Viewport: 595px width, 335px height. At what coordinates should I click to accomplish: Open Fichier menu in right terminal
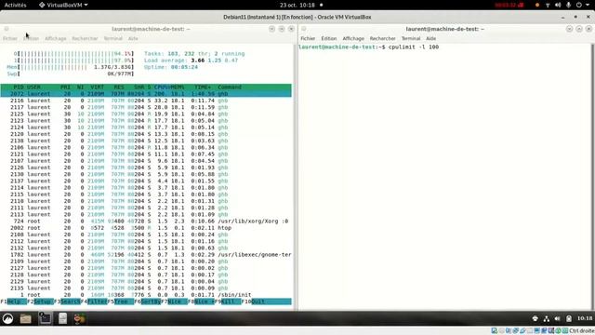coord(308,38)
